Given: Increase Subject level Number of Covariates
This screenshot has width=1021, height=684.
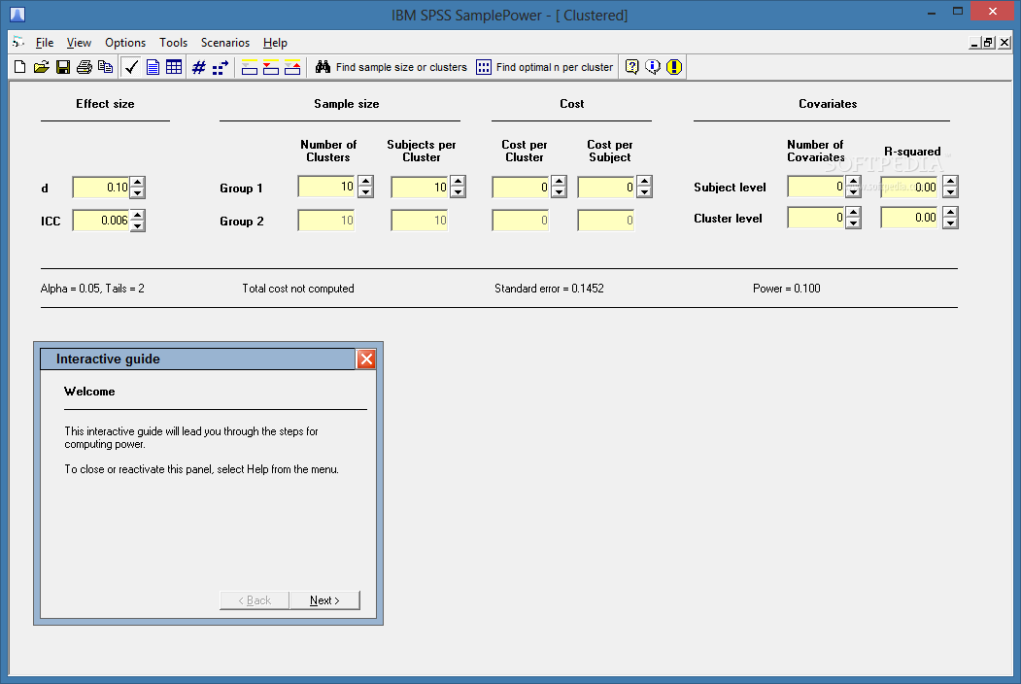Looking at the screenshot, I should coord(853,181).
